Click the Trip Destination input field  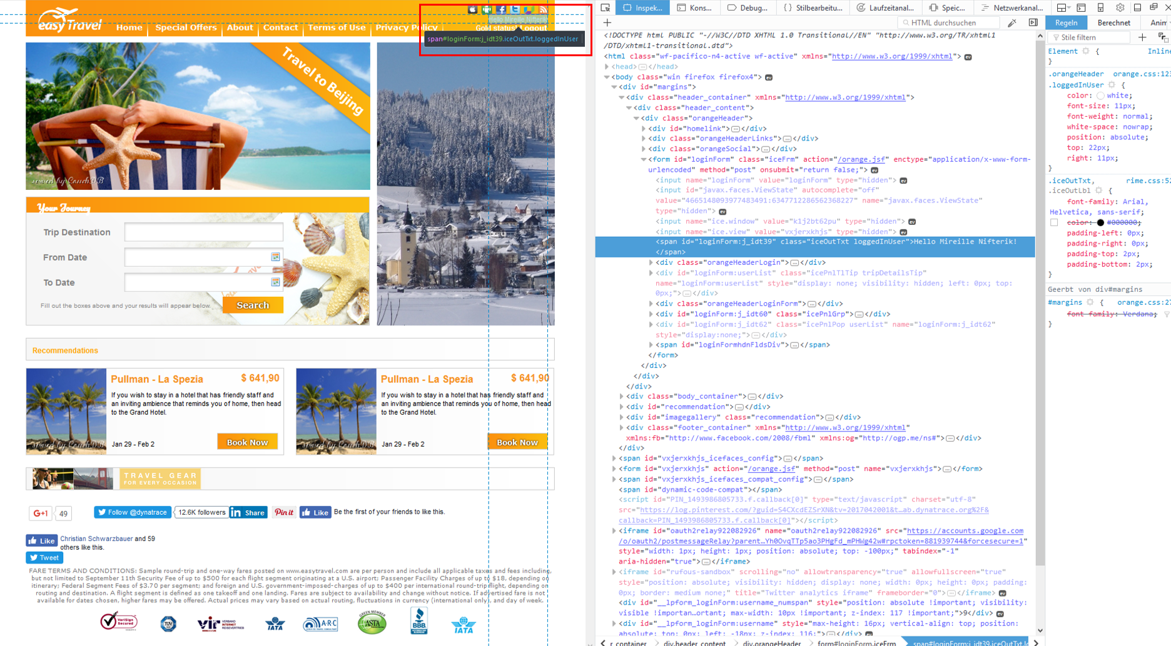pos(203,232)
